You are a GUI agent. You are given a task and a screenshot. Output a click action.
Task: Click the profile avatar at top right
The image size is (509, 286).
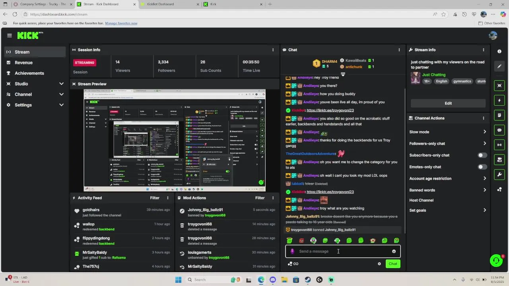[493, 35]
